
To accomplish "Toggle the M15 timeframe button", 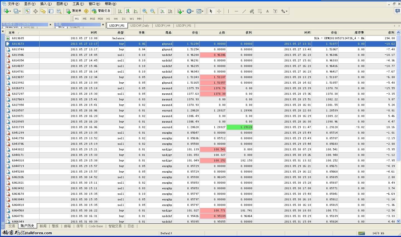I will tap(92, 19).
